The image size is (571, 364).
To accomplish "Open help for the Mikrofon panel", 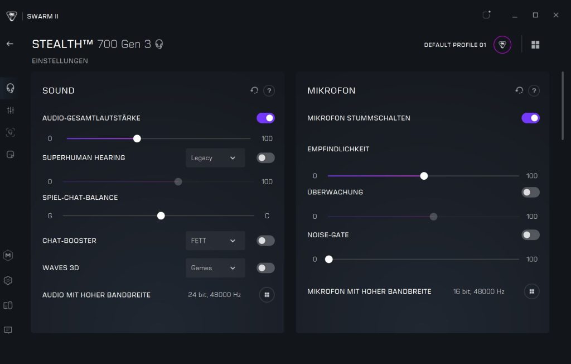I will coord(534,90).
